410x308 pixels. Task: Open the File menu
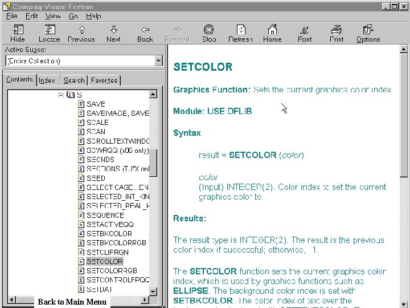click(12, 16)
